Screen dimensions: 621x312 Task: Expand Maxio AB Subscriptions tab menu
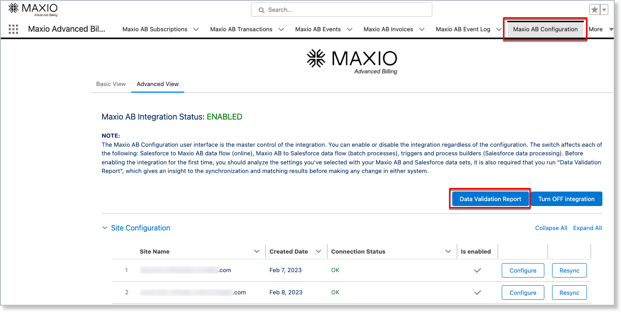pyautogui.click(x=196, y=29)
